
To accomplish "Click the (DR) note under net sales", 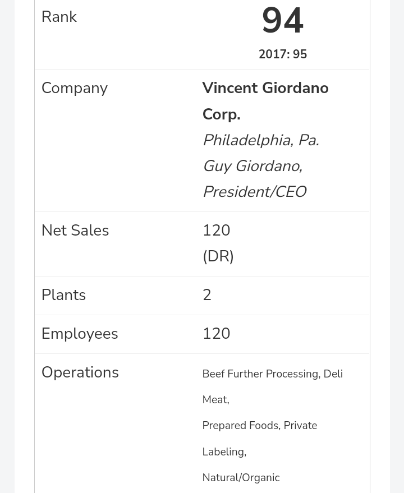I will pyautogui.click(x=218, y=256).
